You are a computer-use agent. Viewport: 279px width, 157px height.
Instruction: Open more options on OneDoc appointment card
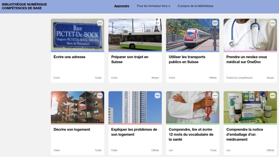point(272,23)
